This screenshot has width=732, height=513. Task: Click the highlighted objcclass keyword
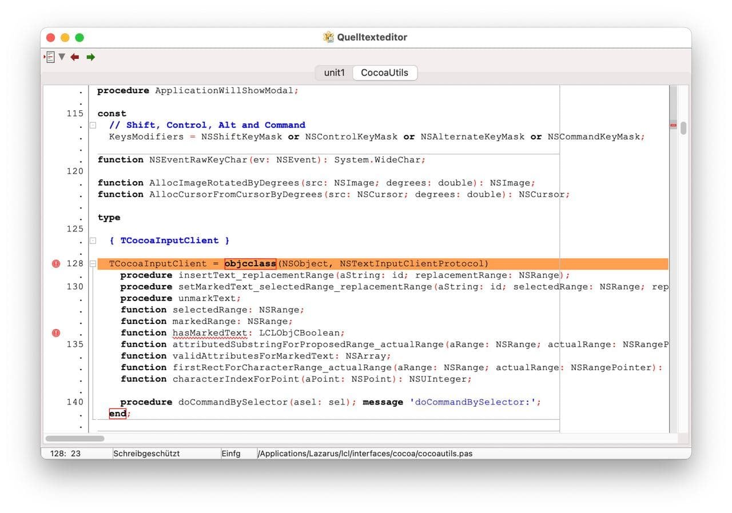pyautogui.click(x=250, y=263)
